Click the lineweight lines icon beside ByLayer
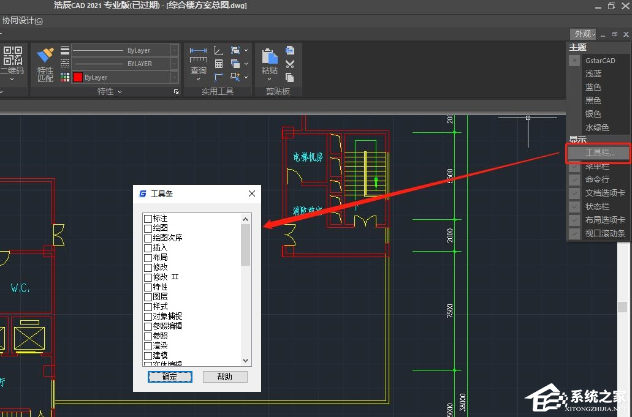This screenshot has height=417, width=632. point(65,50)
